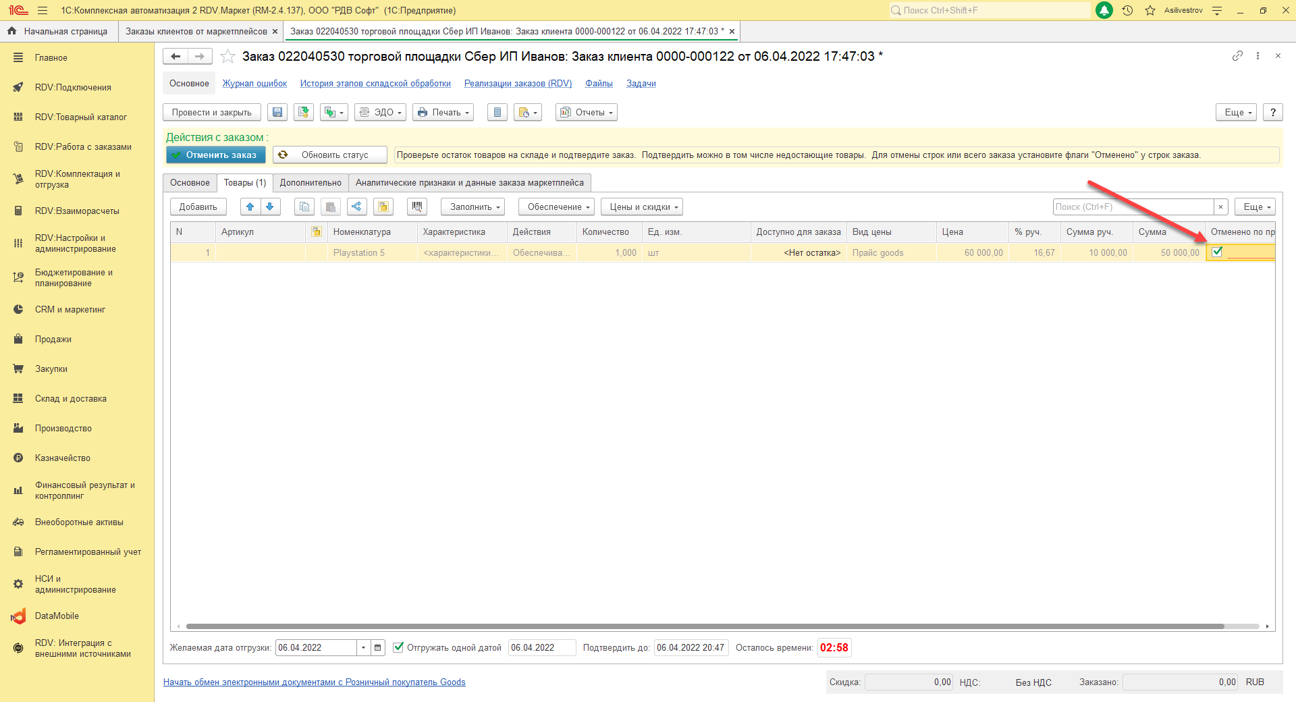Viewport: 1296px width, 702px height.
Task: Open the document movements list icon in toolbar
Action: (497, 113)
